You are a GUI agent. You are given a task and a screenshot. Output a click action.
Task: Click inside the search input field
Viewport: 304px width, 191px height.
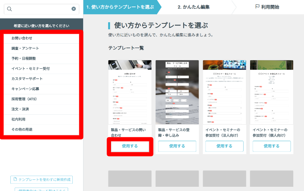point(42,9)
